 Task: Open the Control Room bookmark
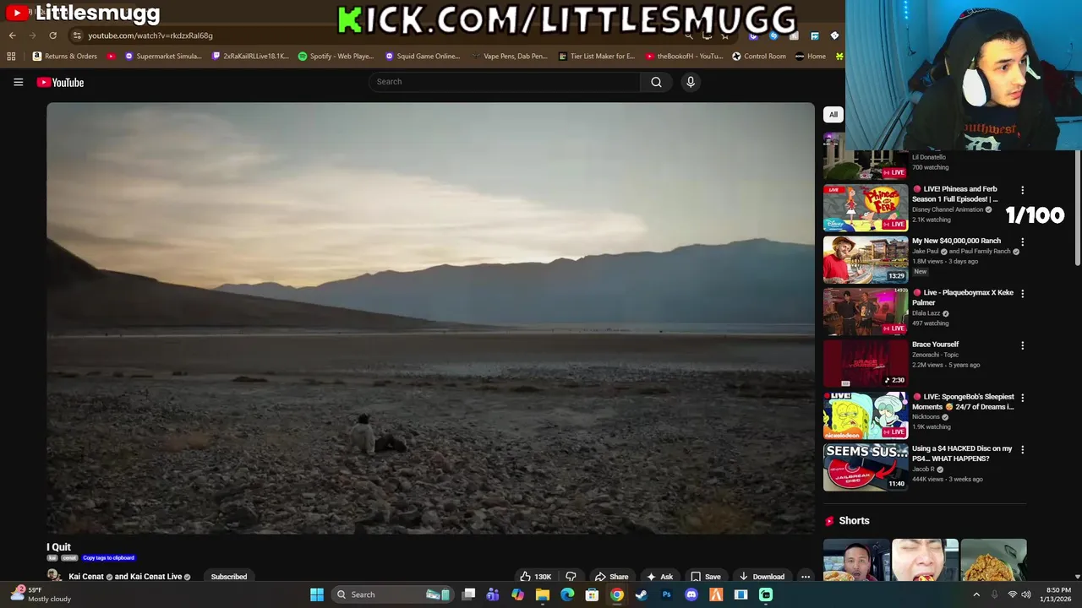759,57
